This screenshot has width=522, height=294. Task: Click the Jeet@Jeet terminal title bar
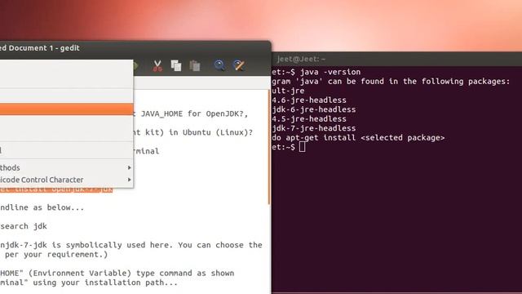397,59
